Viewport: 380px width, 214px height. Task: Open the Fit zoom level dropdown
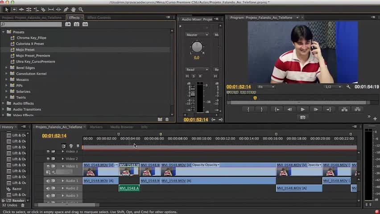coord(266,87)
